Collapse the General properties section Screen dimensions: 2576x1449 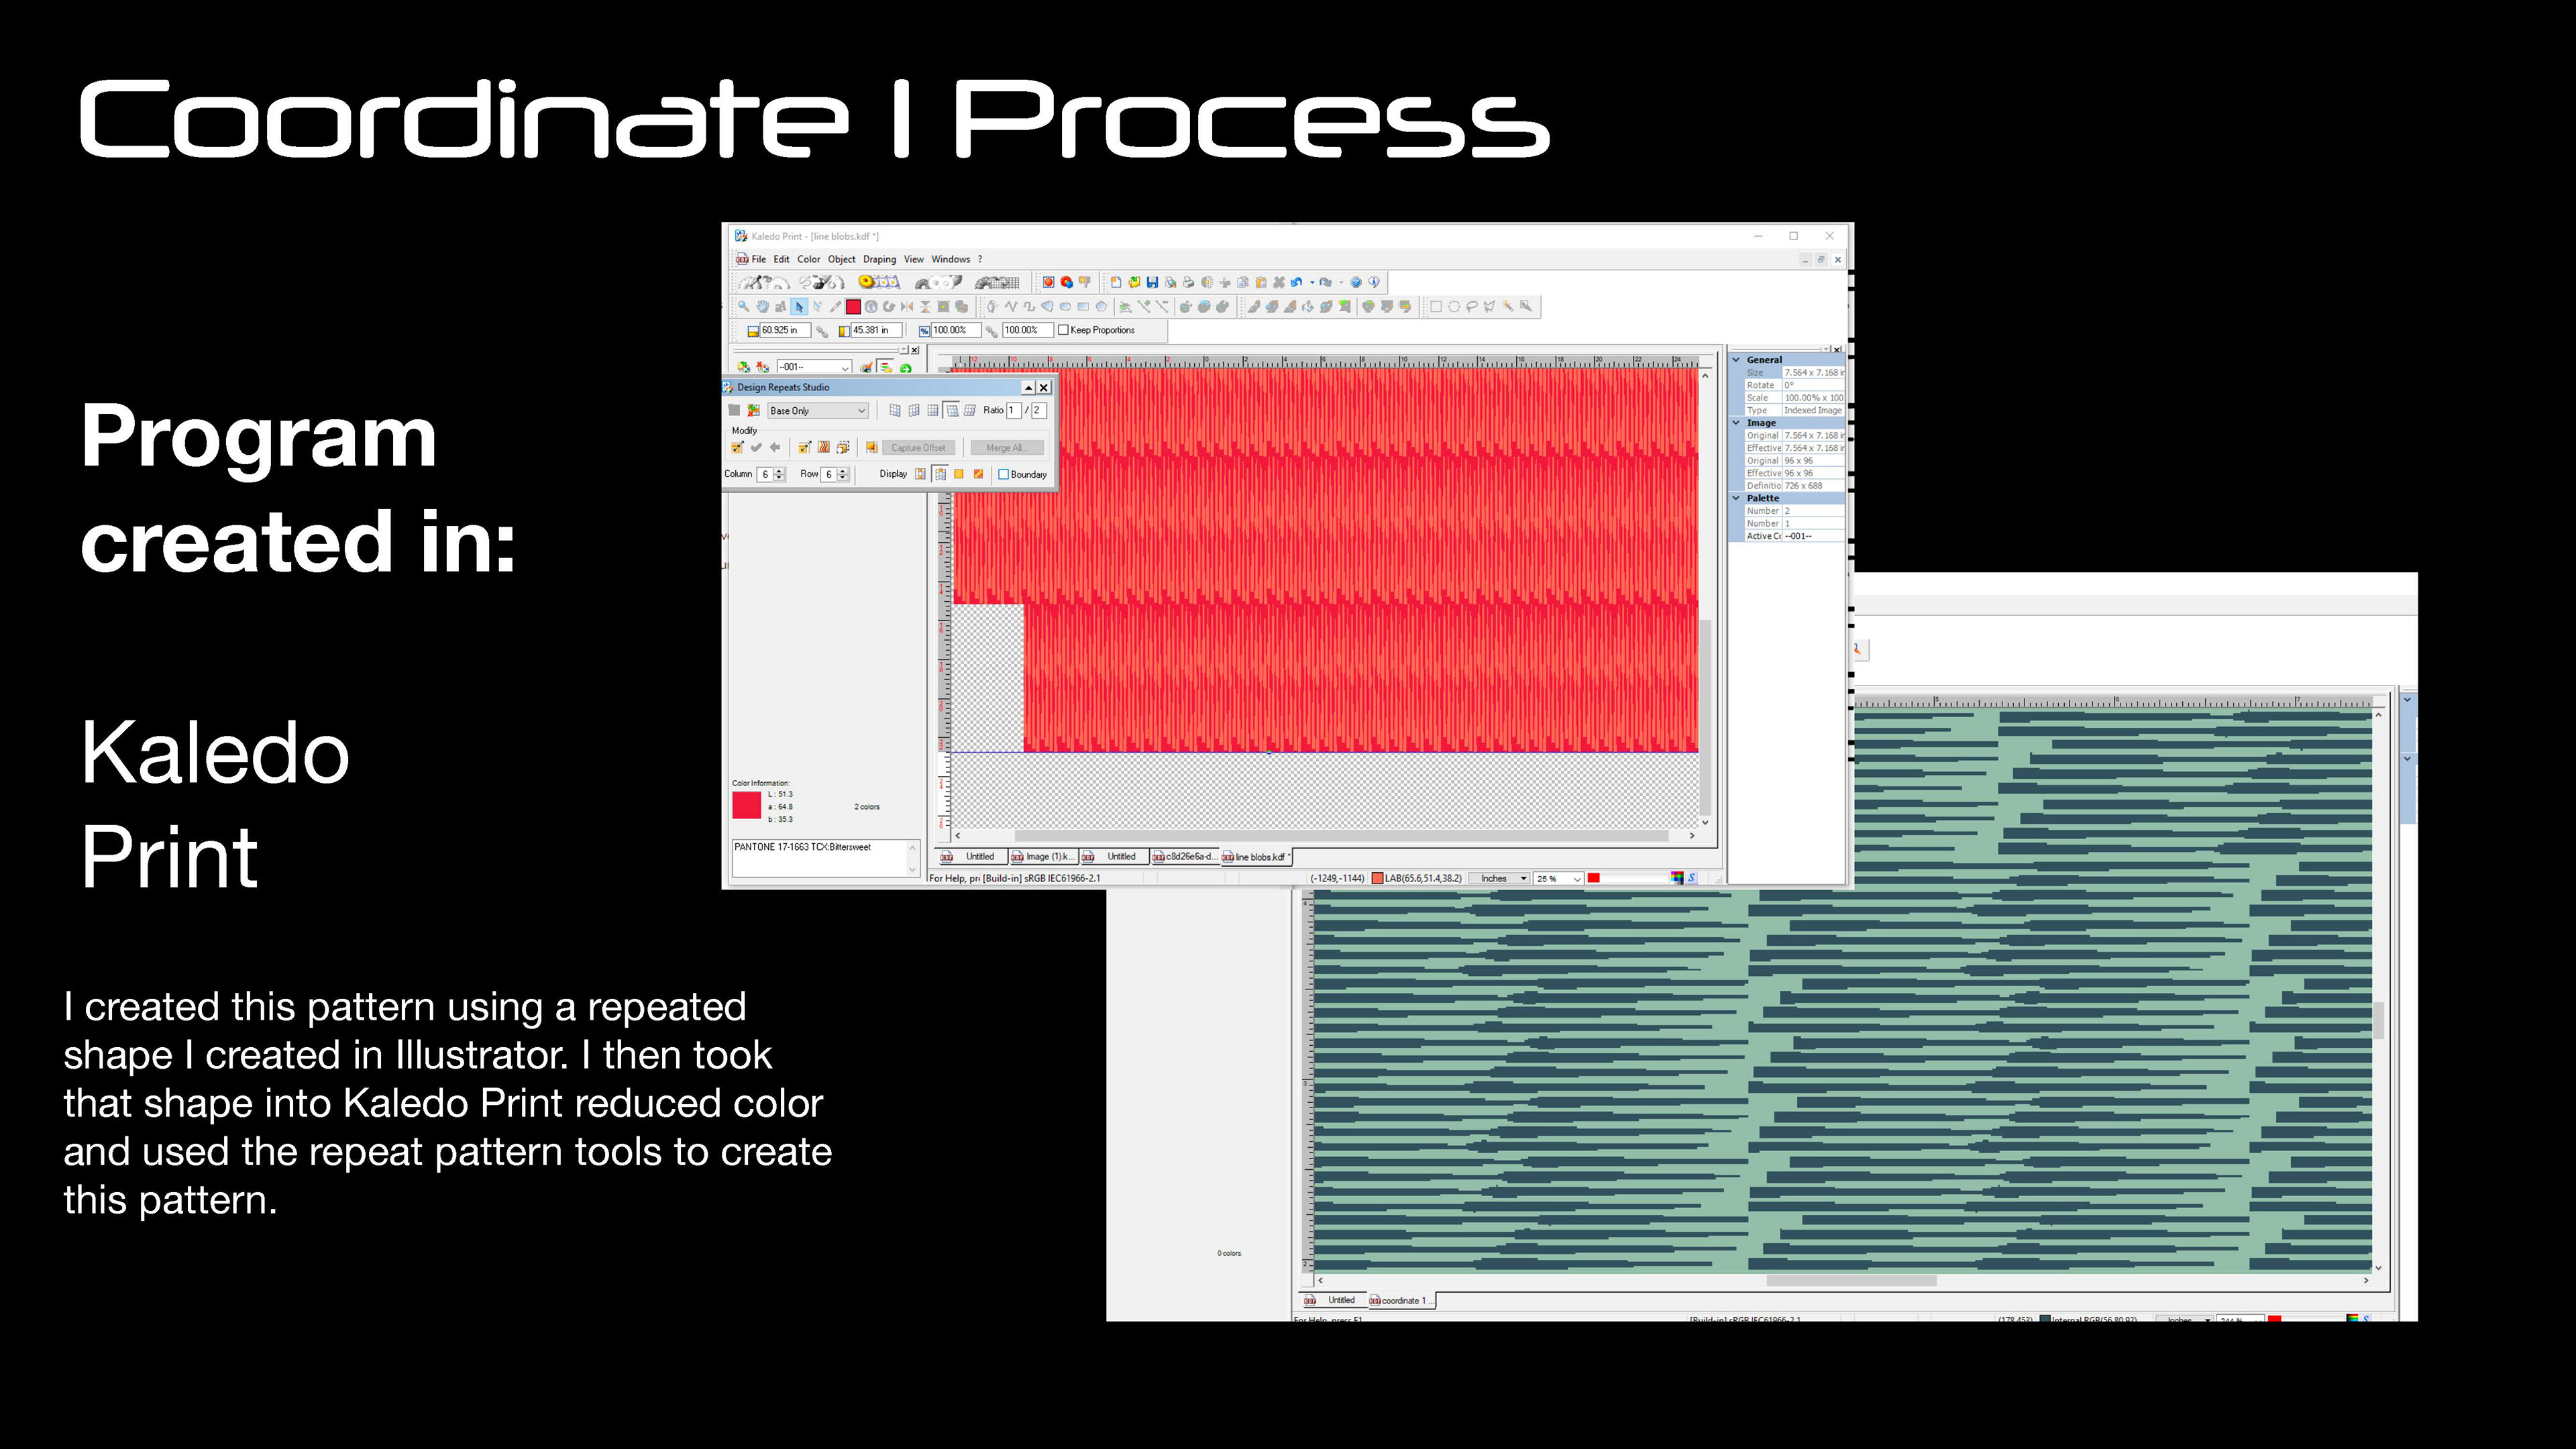[x=1737, y=360]
